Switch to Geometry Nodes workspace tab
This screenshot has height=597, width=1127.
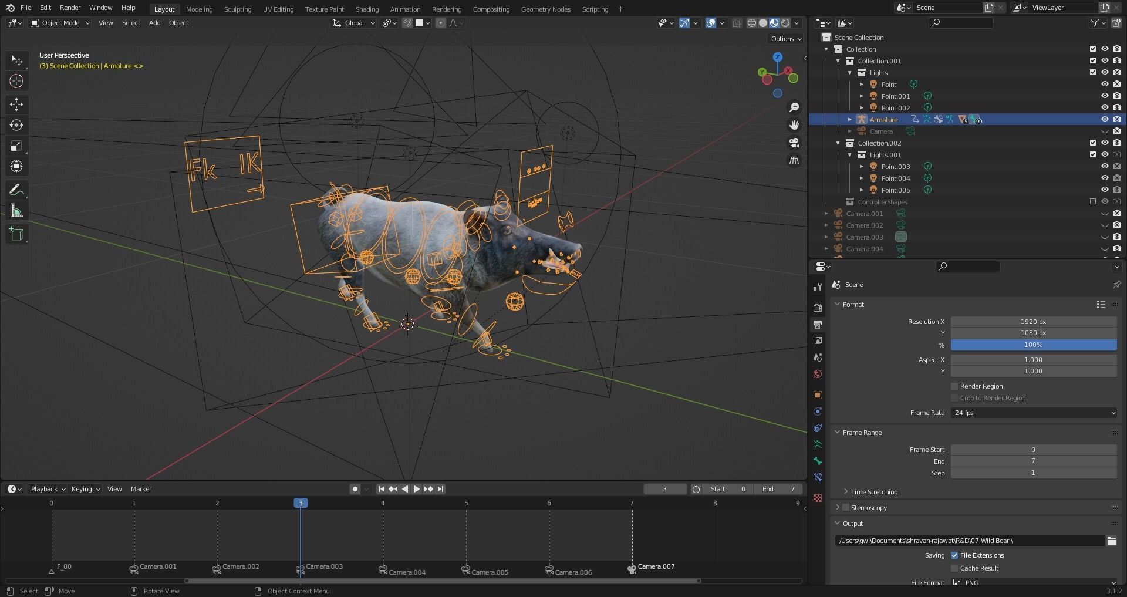click(x=545, y=9)
